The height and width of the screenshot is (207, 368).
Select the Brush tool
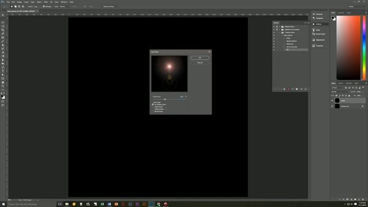point(3,41)
